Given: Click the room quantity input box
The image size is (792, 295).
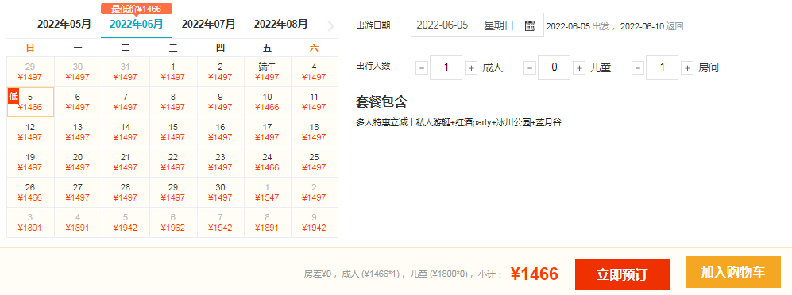Looking at the screenshot, I should [x=663, y=67].
